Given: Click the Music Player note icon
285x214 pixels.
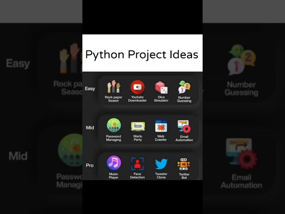Looking at the screenshot, I should point(114,163).
